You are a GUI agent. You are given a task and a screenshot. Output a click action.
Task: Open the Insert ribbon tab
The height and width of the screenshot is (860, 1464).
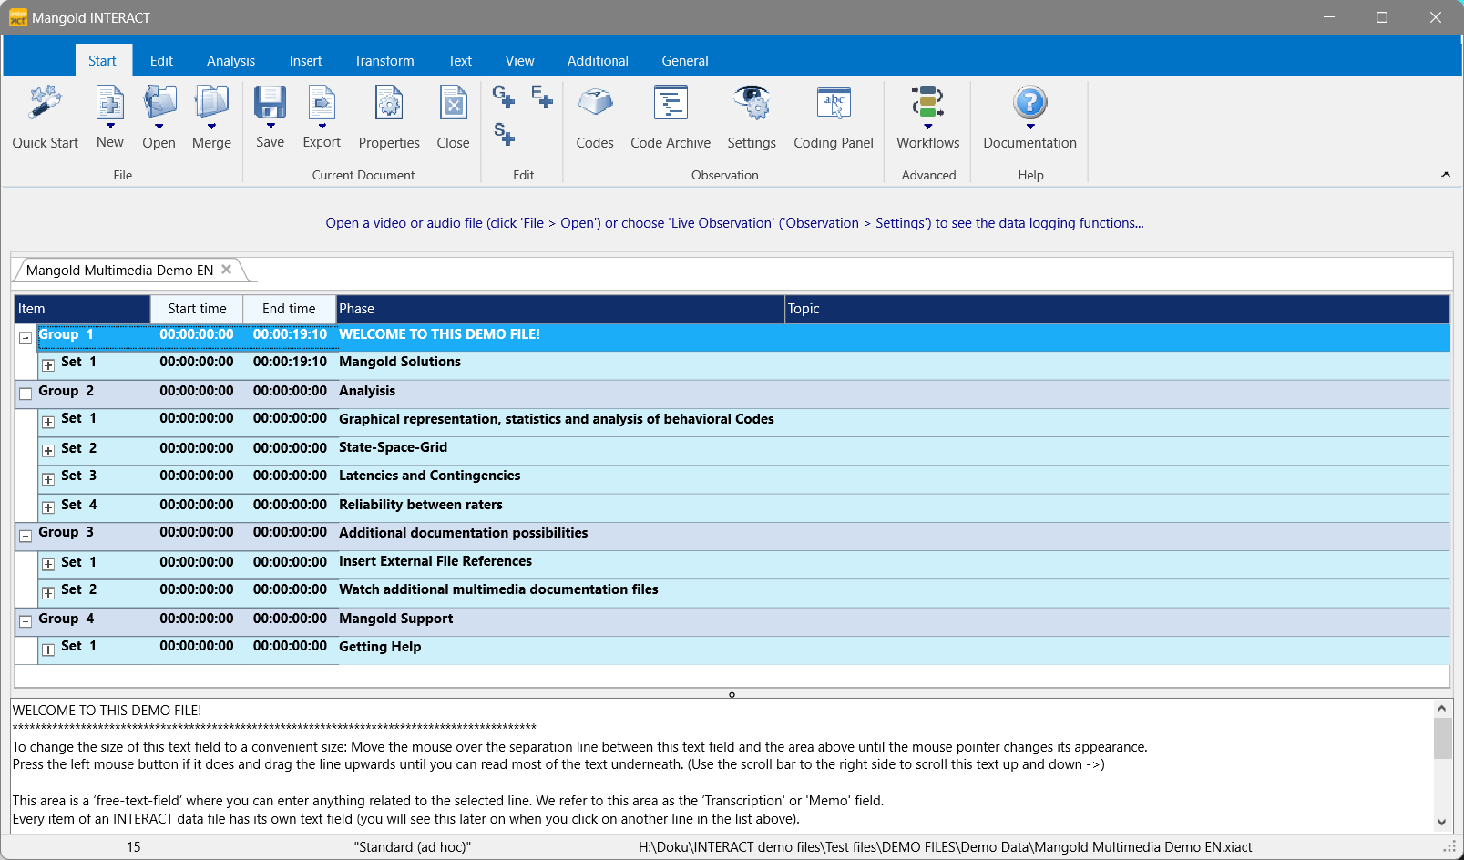click(305, 61)
